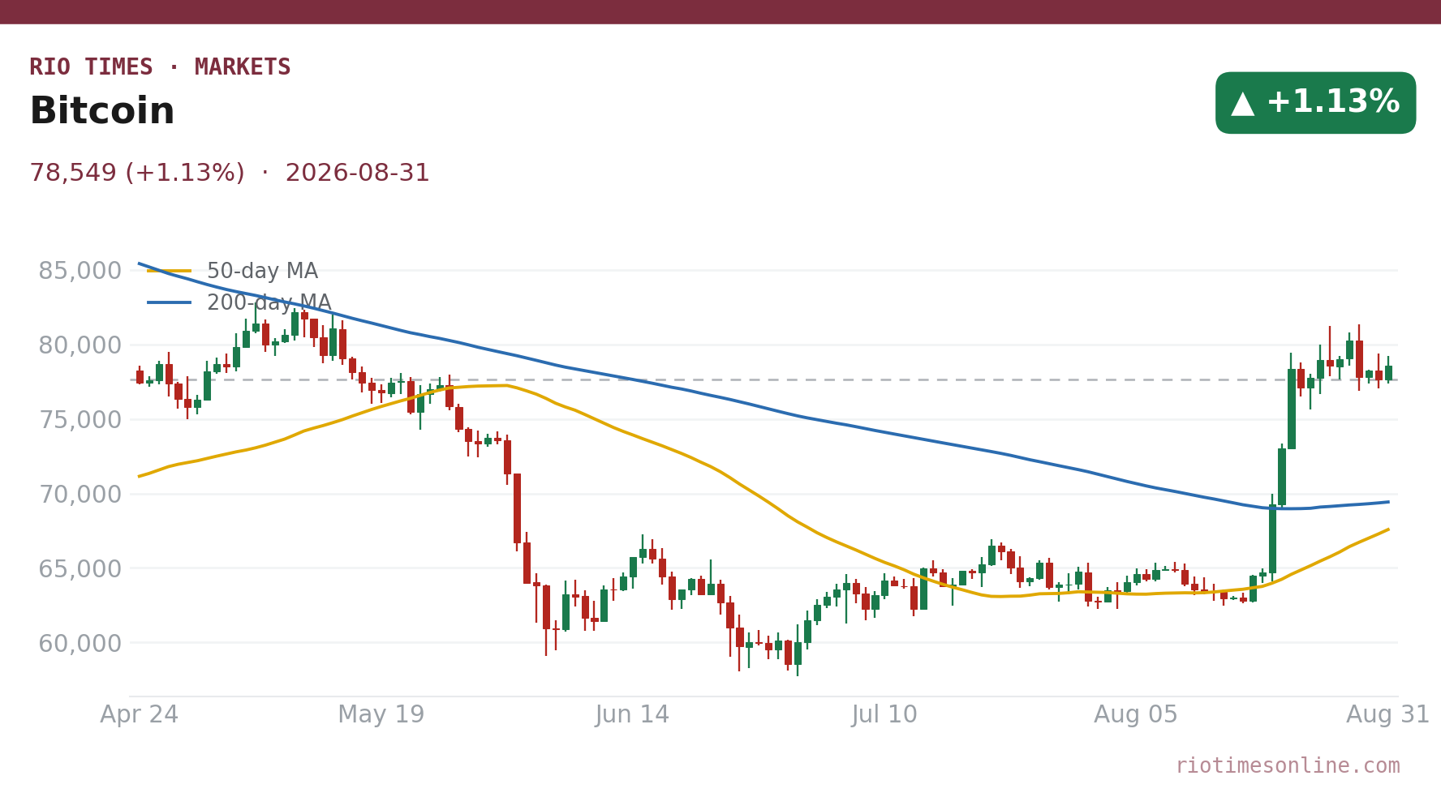Click the May 19 date label
Image resolution: width=1441 pixels, height=810 pixels.
pos(381,715)
